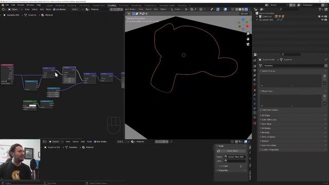Expand the UV Maps panel

(293, 115)
